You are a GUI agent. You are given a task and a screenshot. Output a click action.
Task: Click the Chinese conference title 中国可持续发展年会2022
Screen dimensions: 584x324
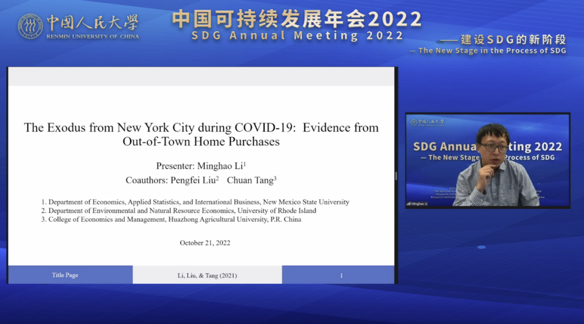click(297, 19)
